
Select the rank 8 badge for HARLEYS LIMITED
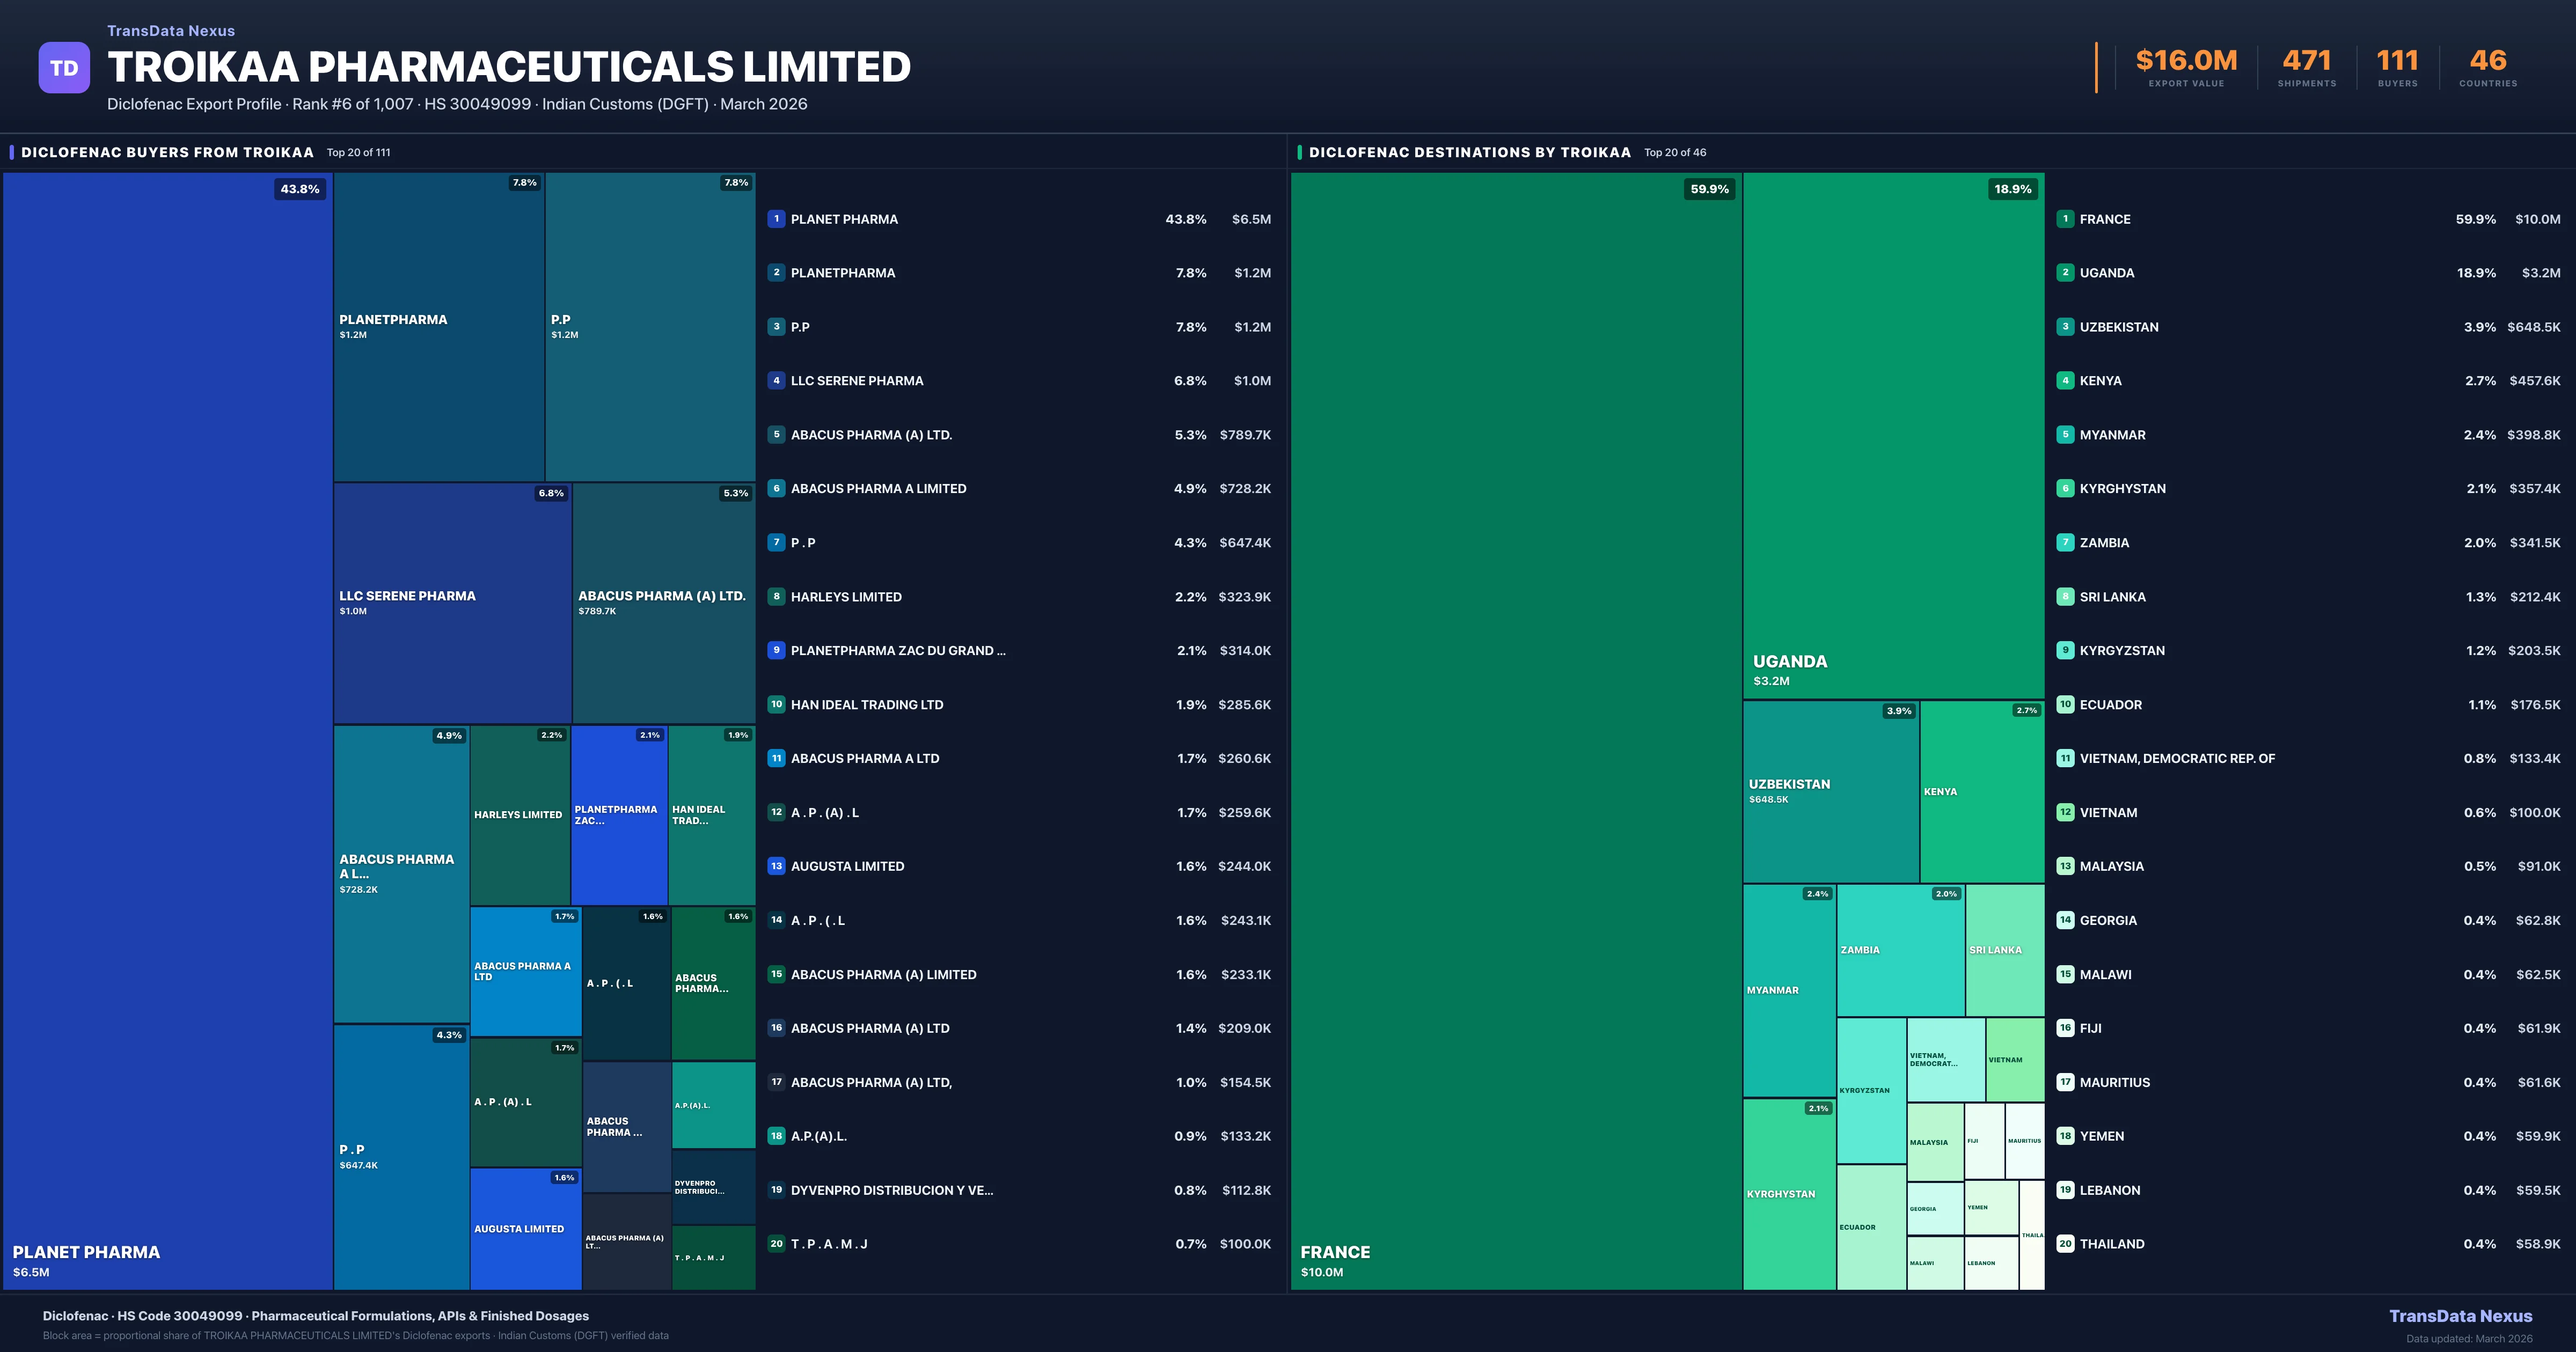coord(777,596)
